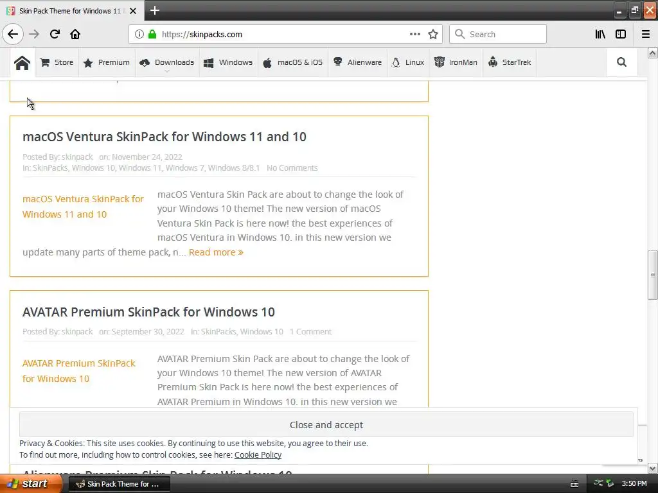Screen dimensions: 658x493
Task: Reload the current page
Action: coord(55,34)
